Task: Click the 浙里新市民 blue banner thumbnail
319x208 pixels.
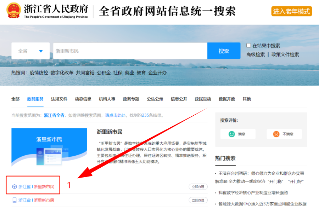Action: point(49,147)
